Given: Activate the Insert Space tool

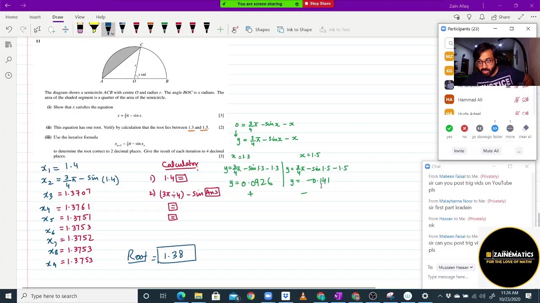Looking at the screenshot, I should click(65, 29).
